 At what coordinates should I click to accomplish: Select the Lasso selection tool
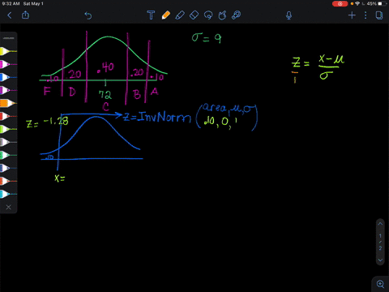tap(208, 15)
